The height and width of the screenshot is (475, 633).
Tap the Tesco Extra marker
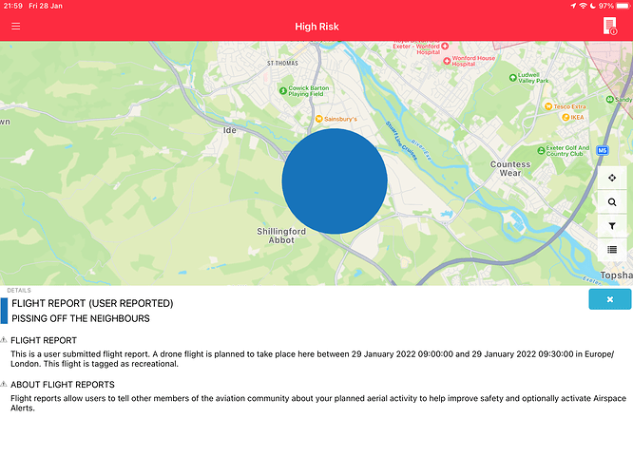coord(548,106)
